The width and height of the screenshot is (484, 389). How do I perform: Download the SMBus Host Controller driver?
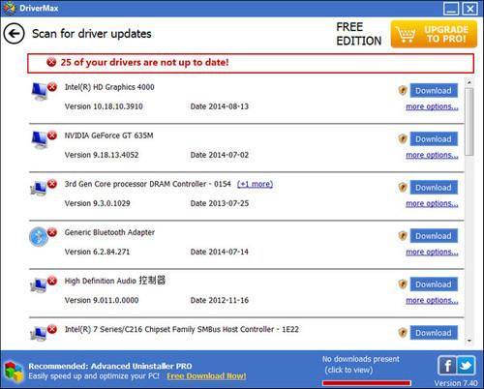coord(434,333)
